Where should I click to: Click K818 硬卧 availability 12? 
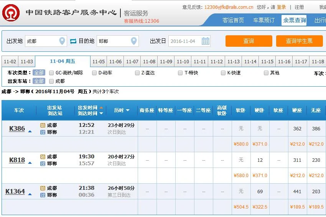point(260,160)
